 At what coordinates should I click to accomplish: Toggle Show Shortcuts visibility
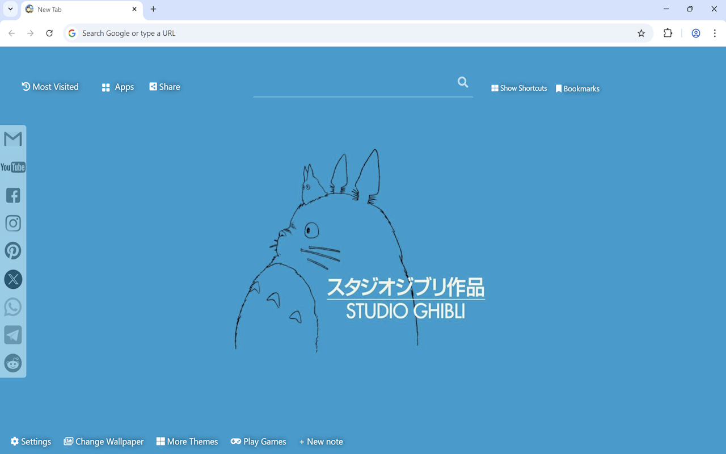(519, 88)
